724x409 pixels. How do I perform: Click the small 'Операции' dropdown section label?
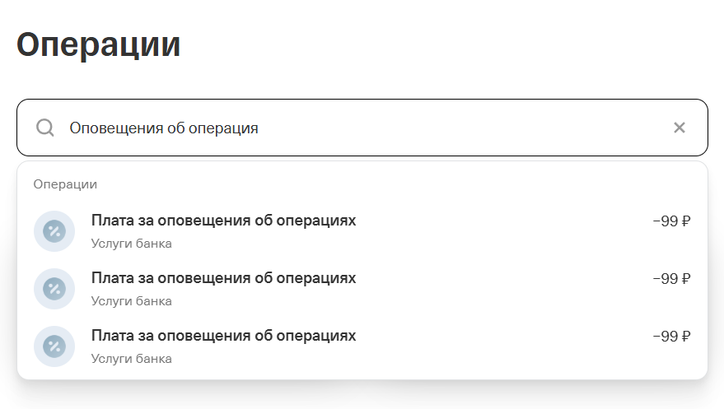click(65, 184)
